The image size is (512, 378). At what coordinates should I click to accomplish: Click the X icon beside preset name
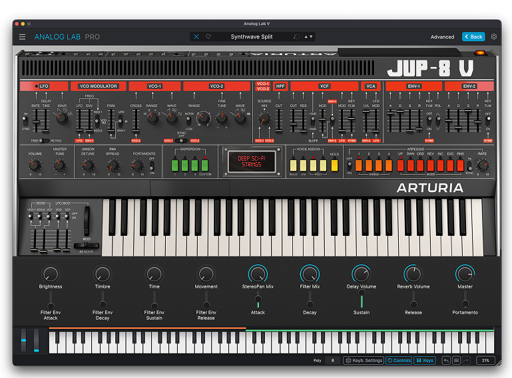pos(196,37)
